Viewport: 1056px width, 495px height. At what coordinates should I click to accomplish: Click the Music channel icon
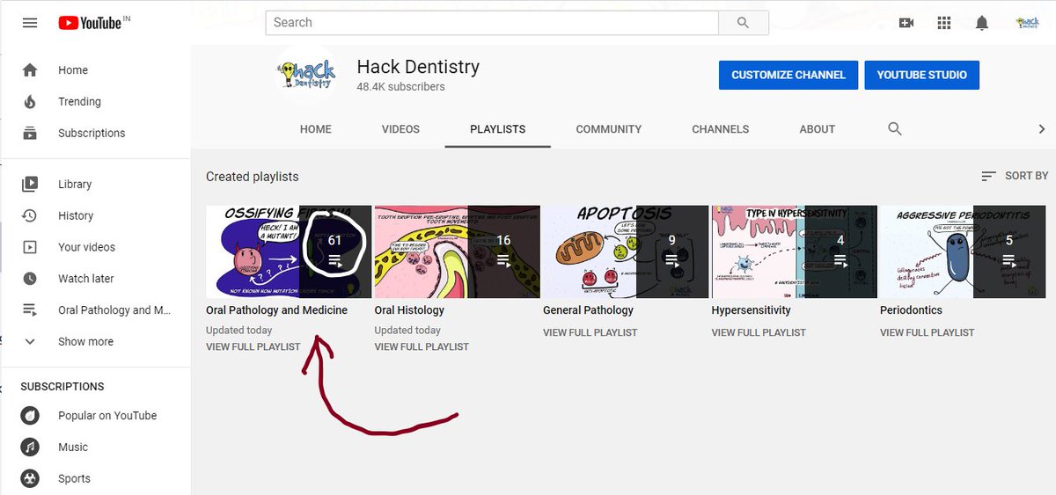(30, 448)
